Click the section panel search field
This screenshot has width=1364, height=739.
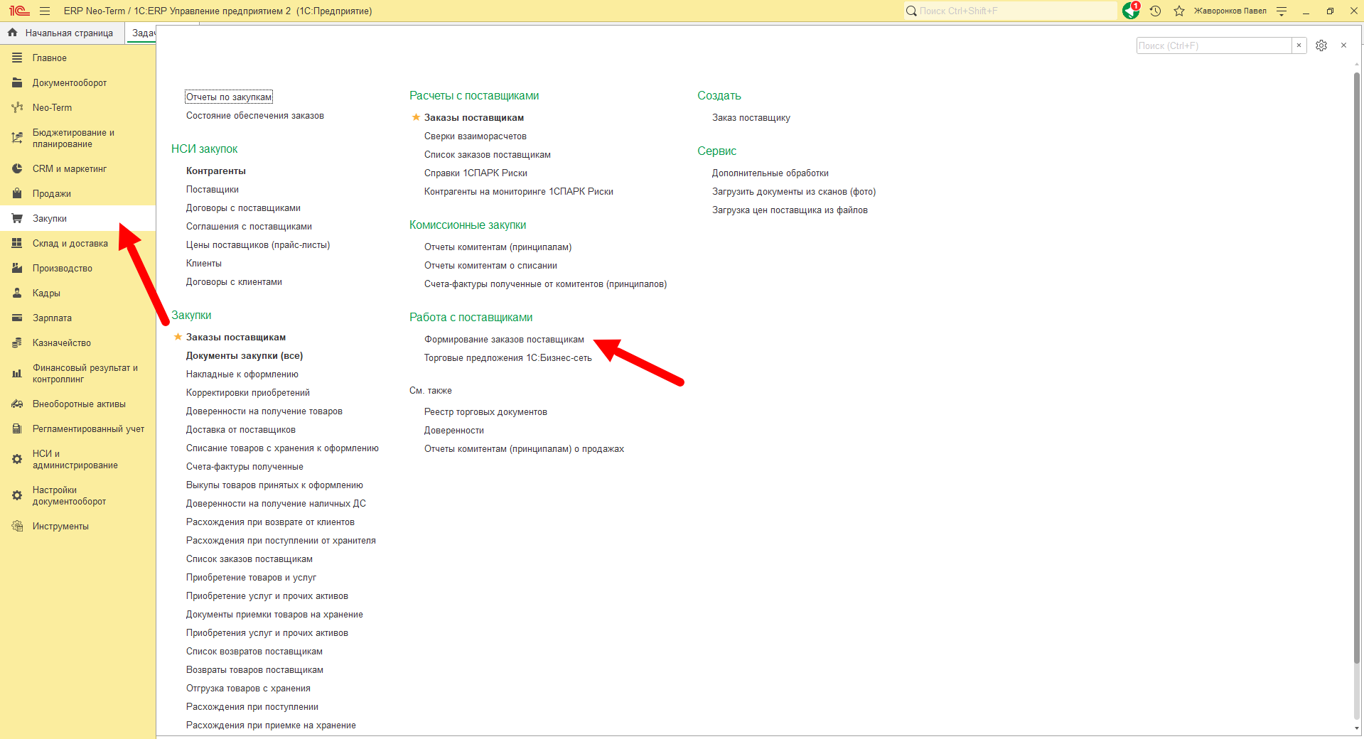[1214, 45]
